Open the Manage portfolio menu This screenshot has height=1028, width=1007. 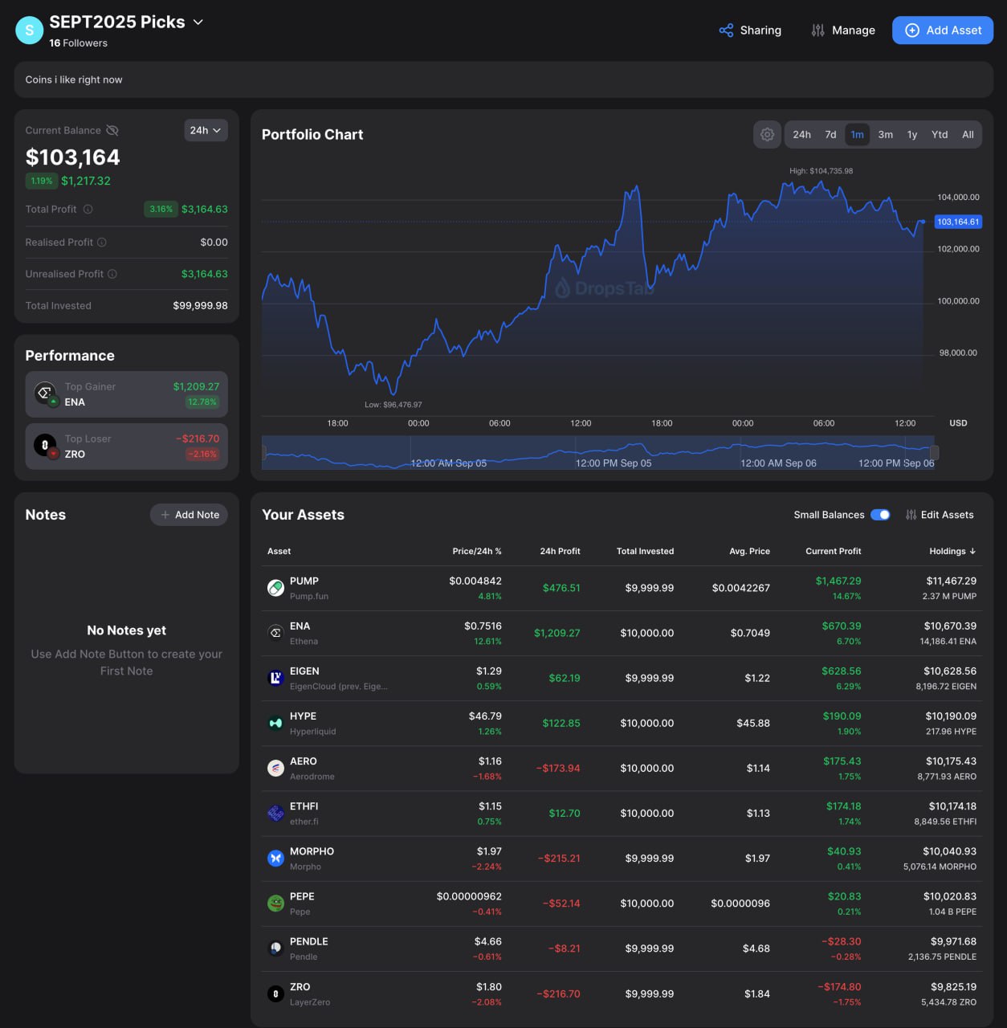pyautogui.click(x=843, y=31)
